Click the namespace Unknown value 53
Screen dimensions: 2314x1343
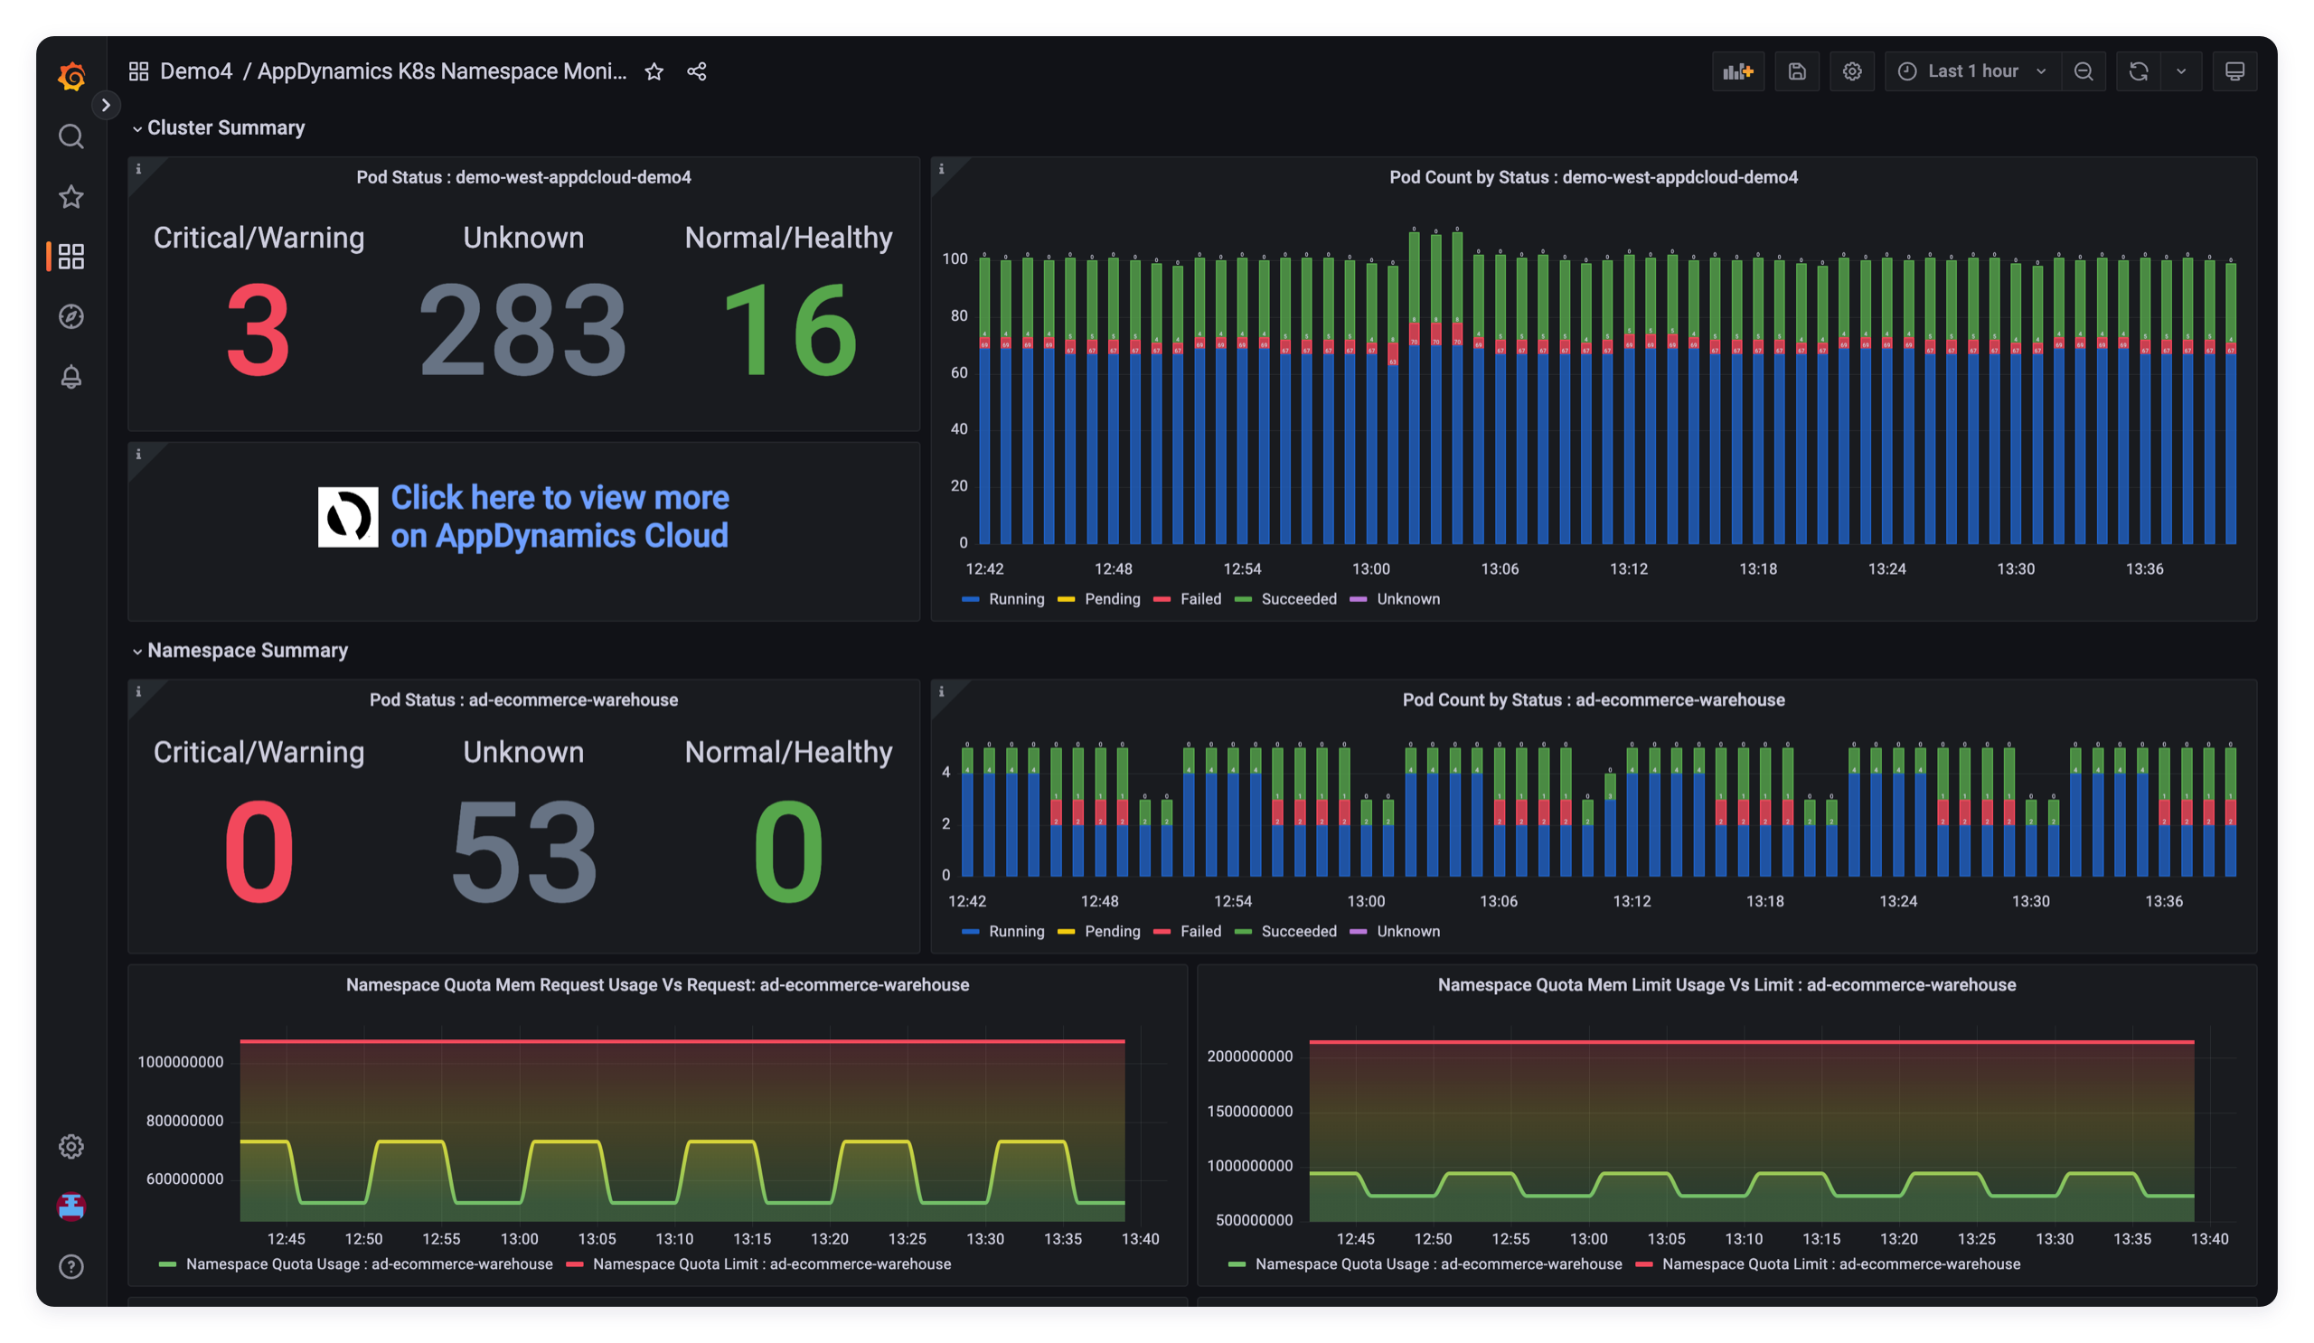523,852
